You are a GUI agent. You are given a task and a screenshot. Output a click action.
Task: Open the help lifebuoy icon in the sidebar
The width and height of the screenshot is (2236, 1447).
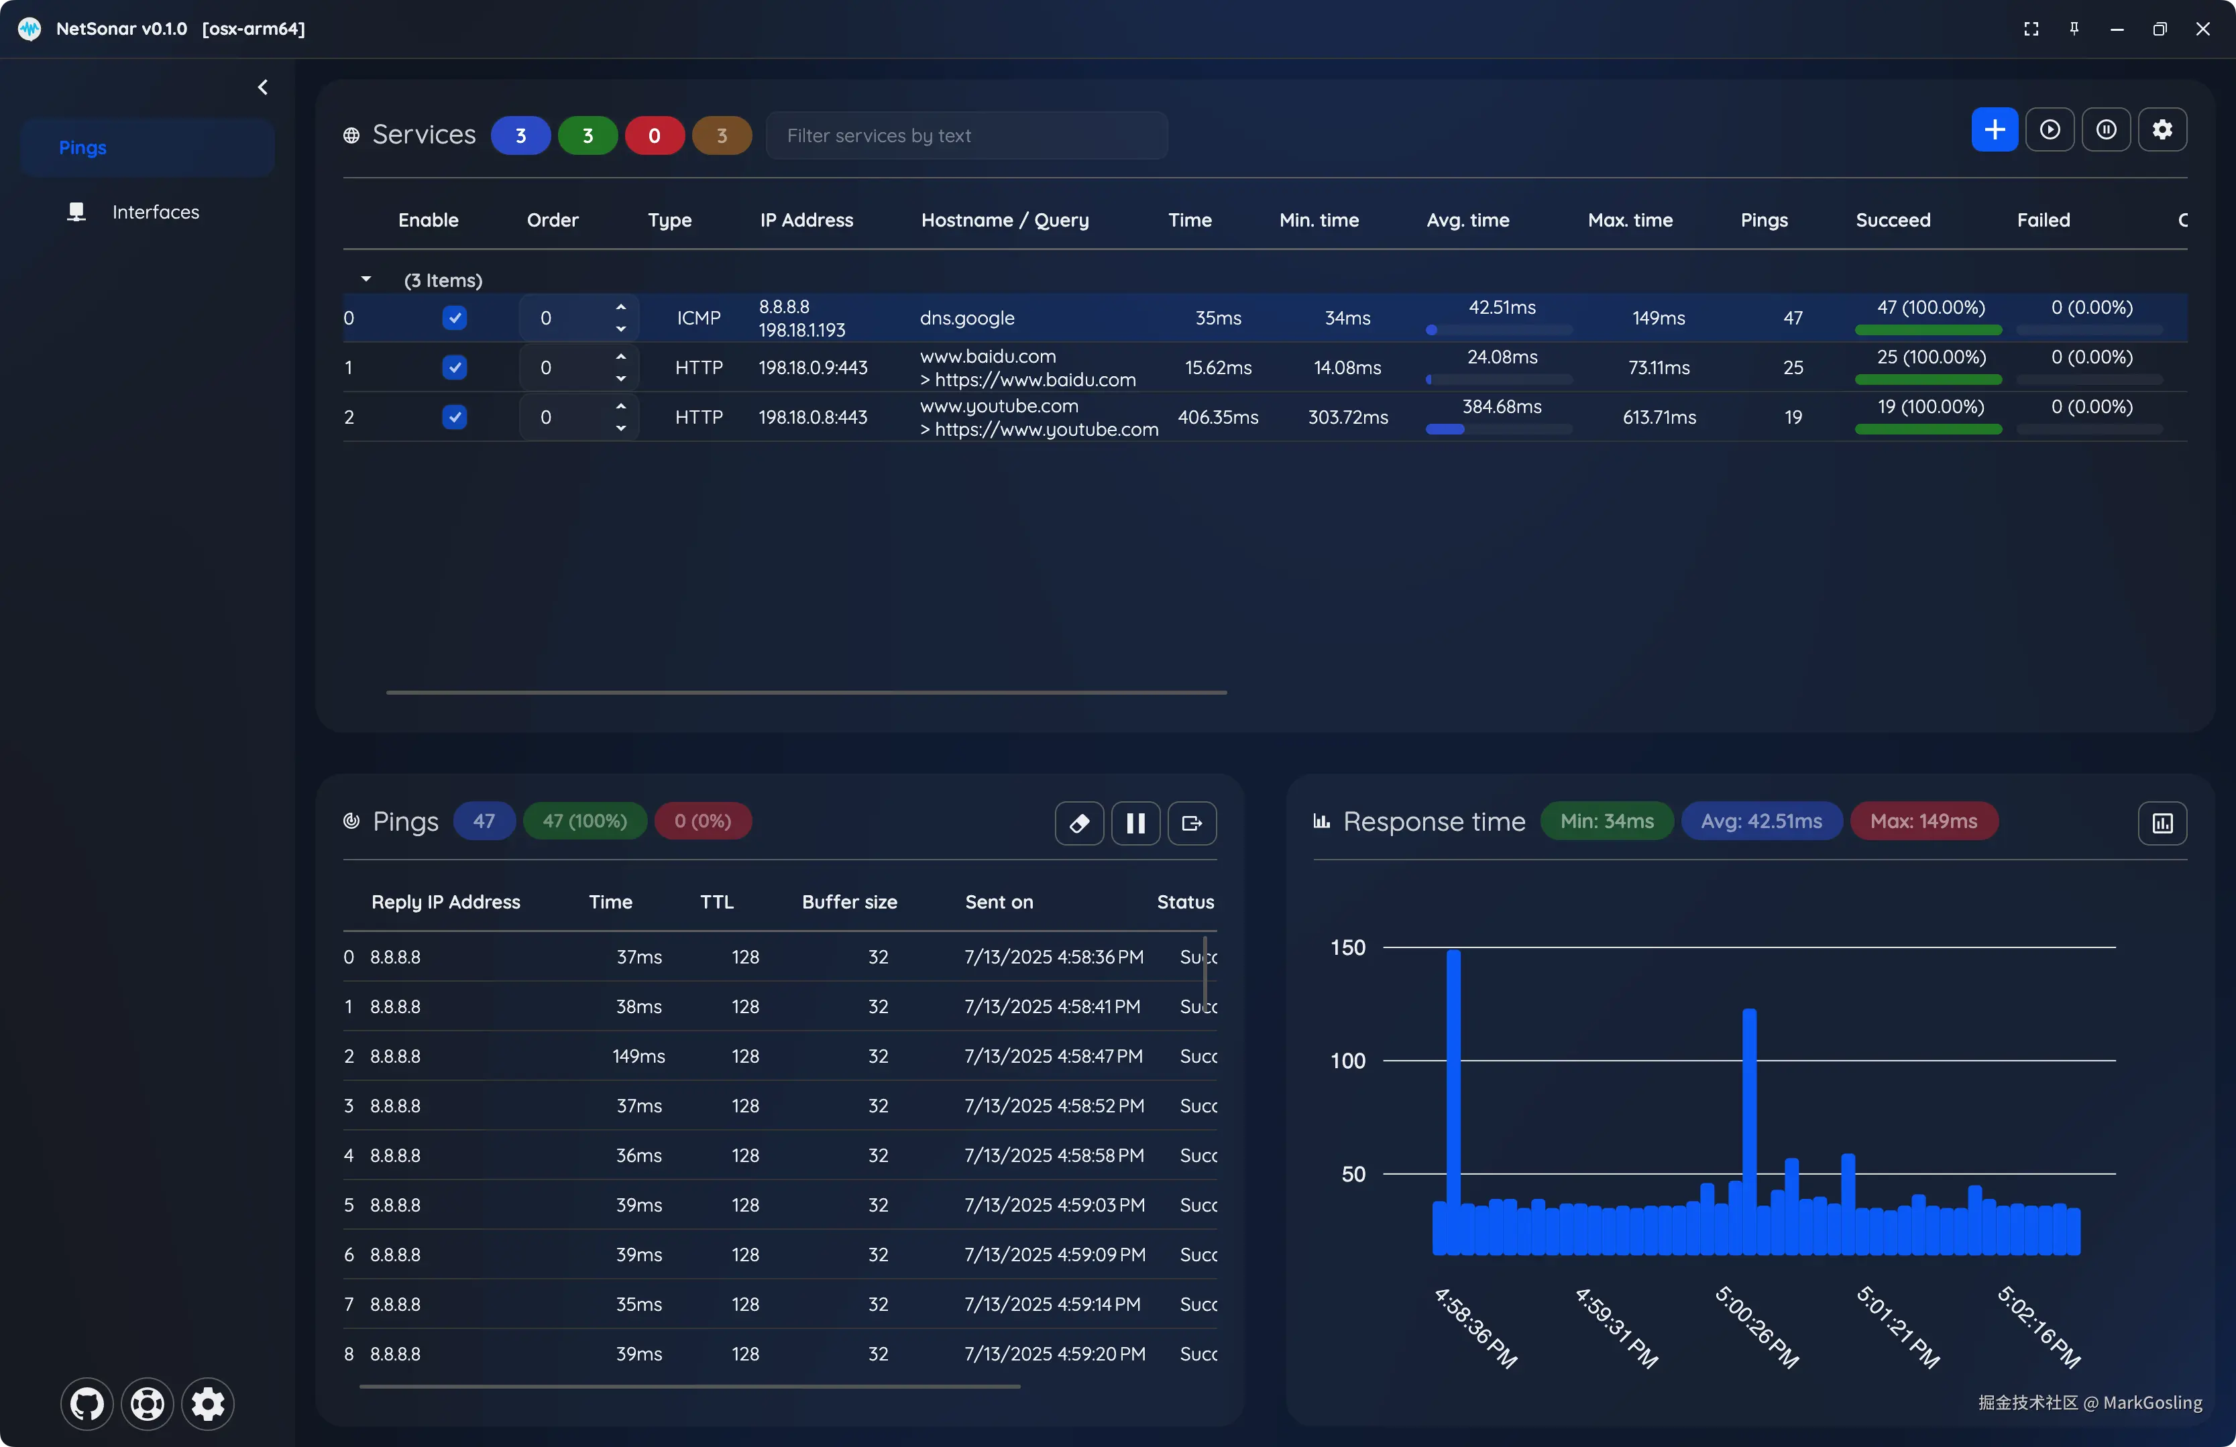coord(148,1404)
